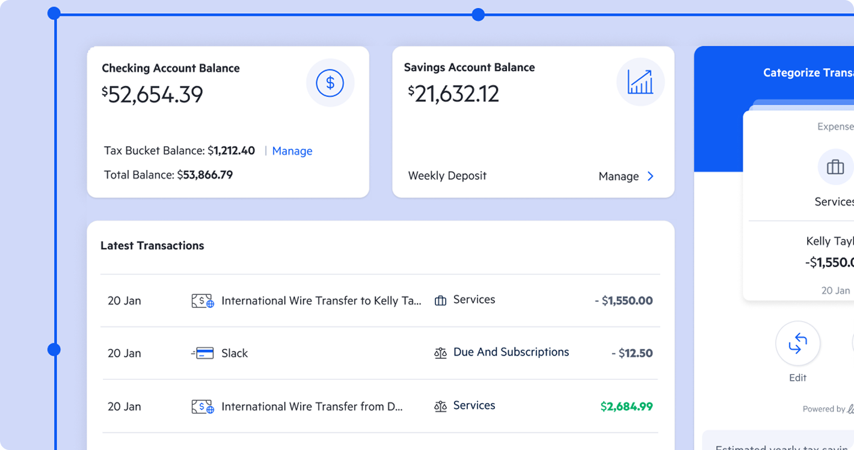Click the -$1,550.00 amount in Latest Transactions
854x450 pixels.
click(x=624, y=301)
